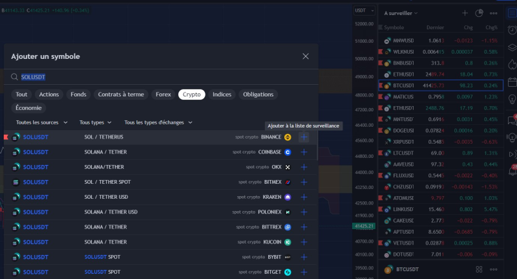Select DOTUSDT row in watchlist
The width and height of the screenshot is (517, 279).
(441, 254)
